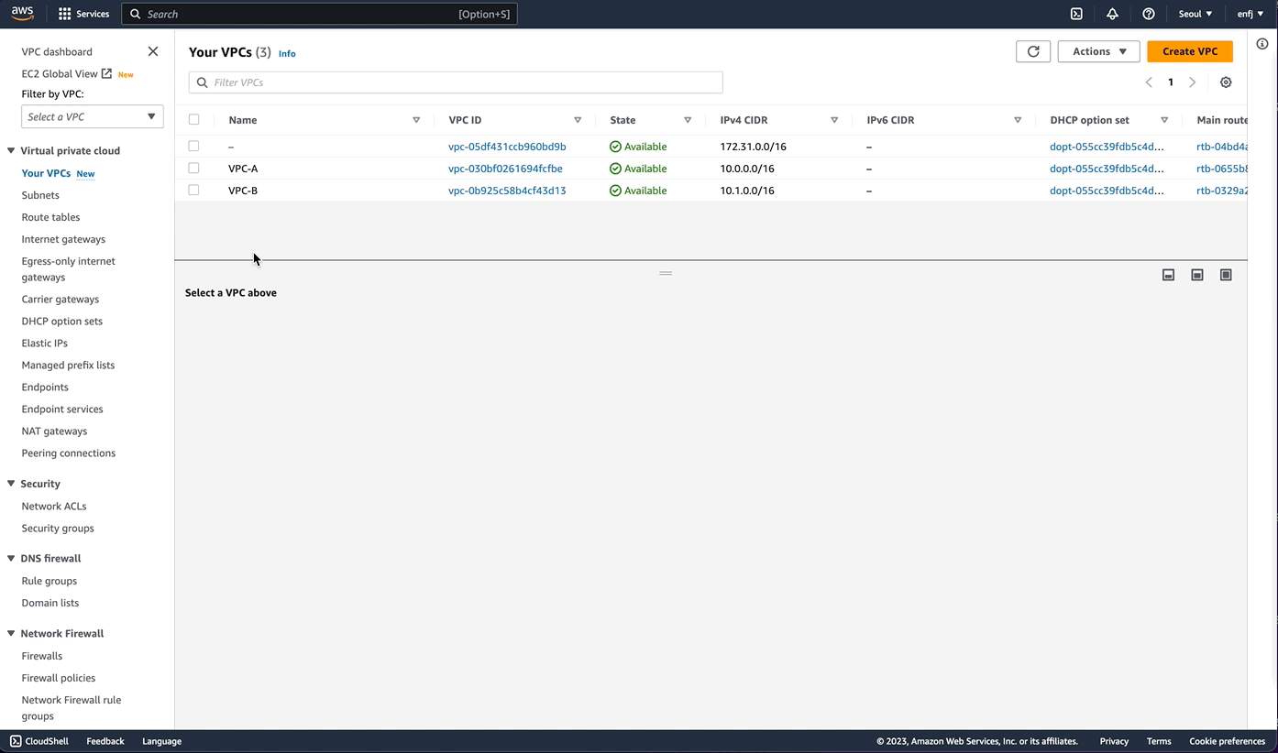
Task: Open VPC dashboard in the sidebar
Action: click(x=57, y=51)
